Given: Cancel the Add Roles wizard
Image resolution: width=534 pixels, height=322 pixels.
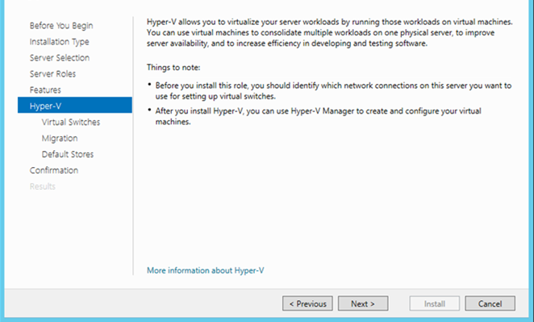Looking at the screenshot, I should pos(490,303).
